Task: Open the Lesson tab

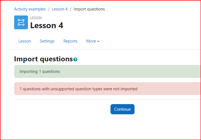Action: [25, 41]
